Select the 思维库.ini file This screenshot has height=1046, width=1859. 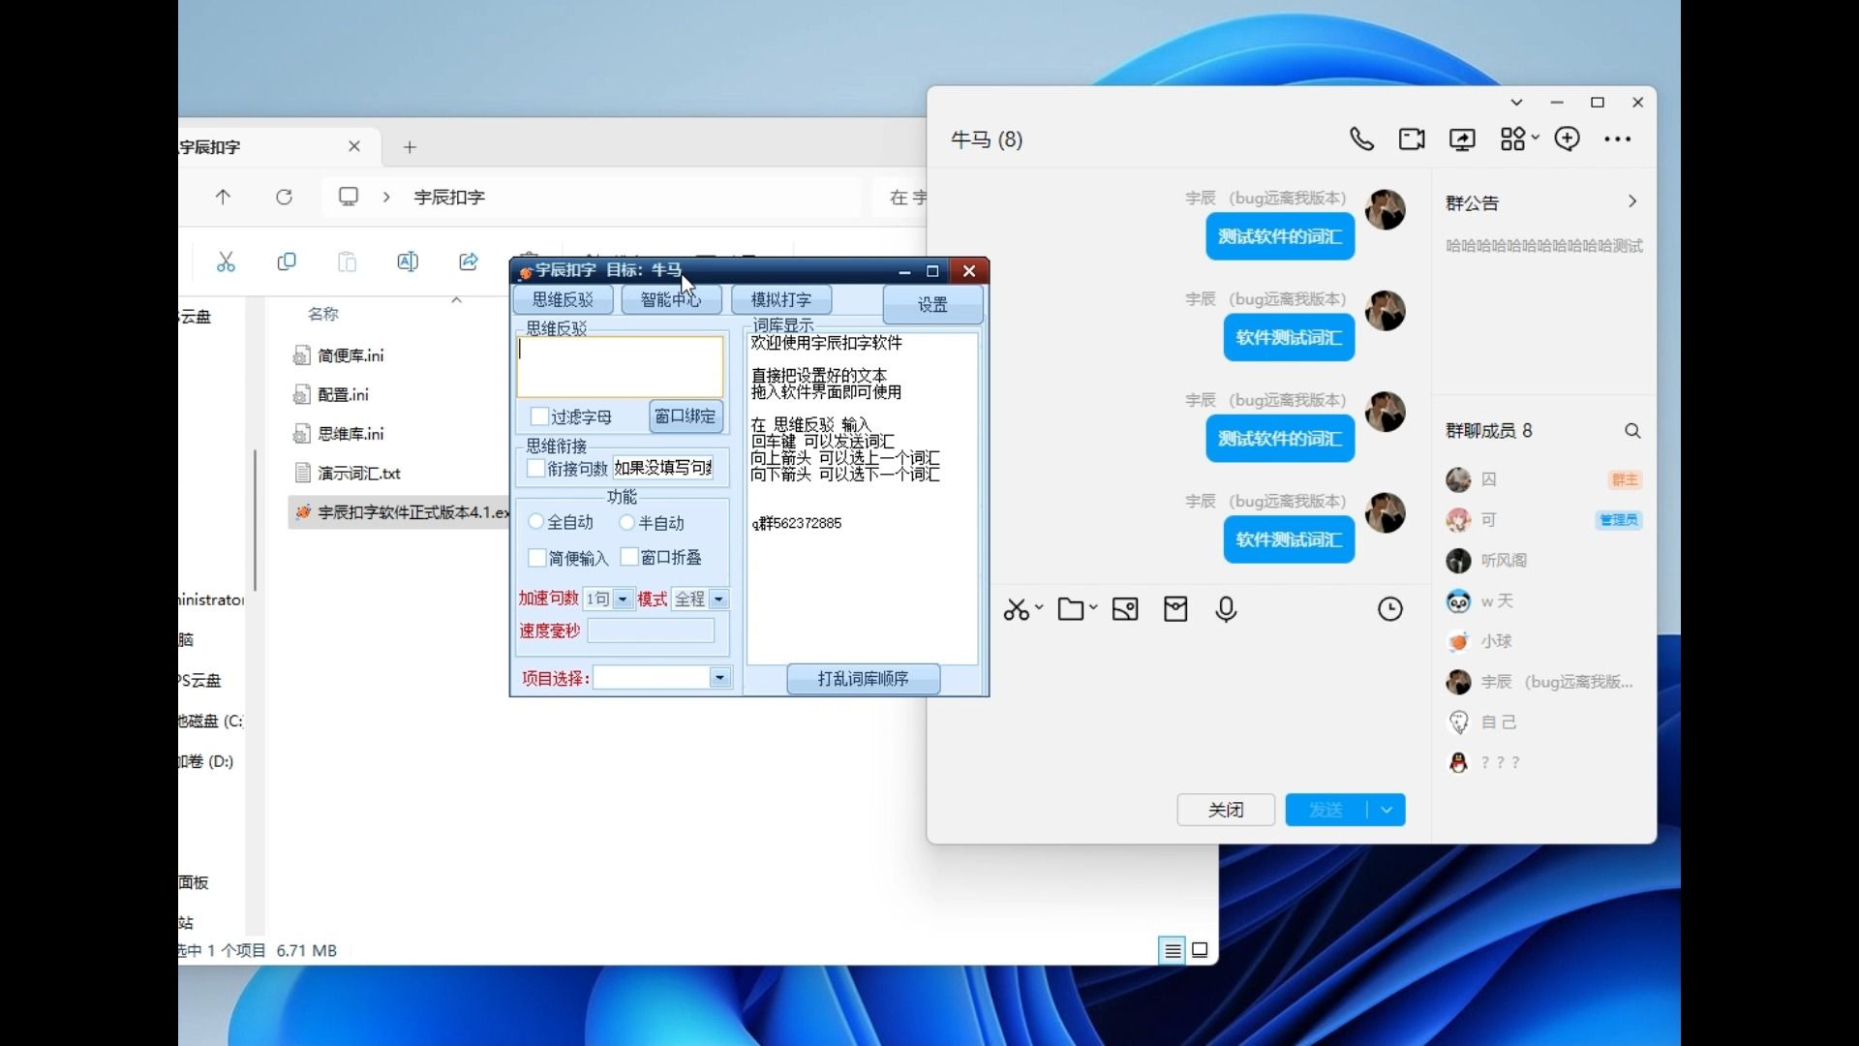(x=339, y=433)
